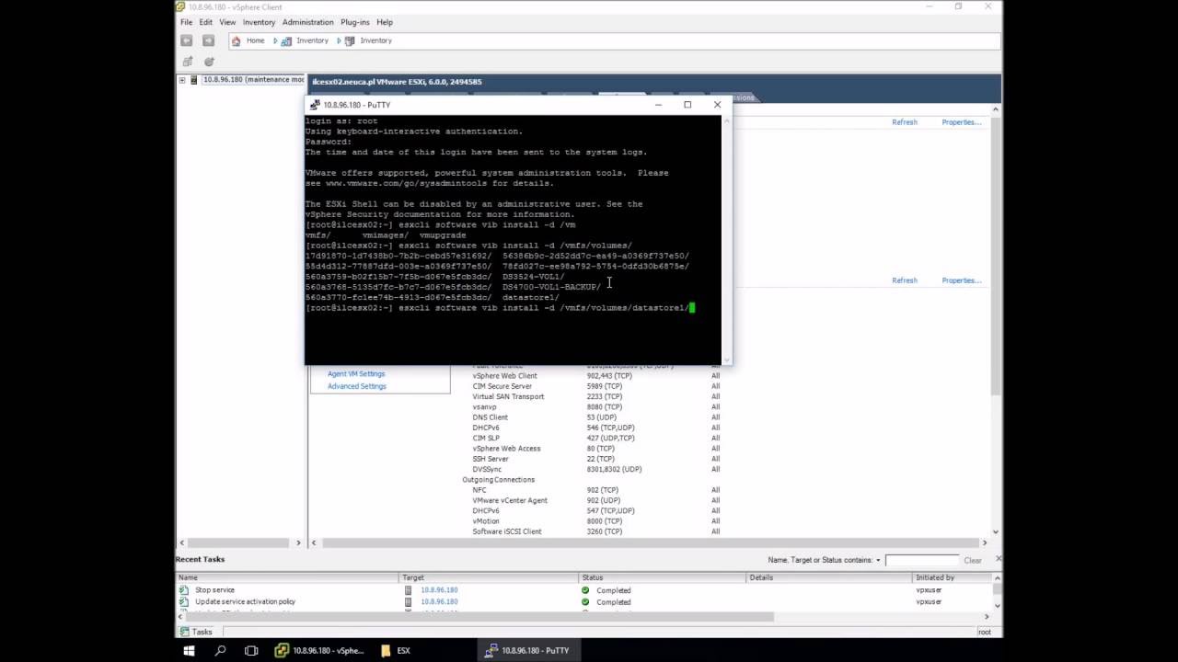Click 10.8.96.180 target link for Stop service

(x=439, y=590)
